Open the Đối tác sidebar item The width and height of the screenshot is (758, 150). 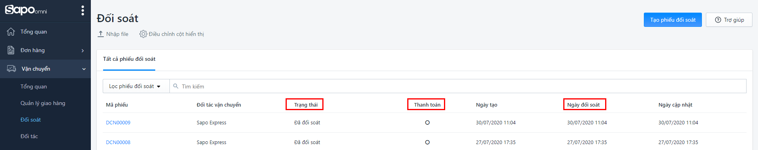coord(29,136)
